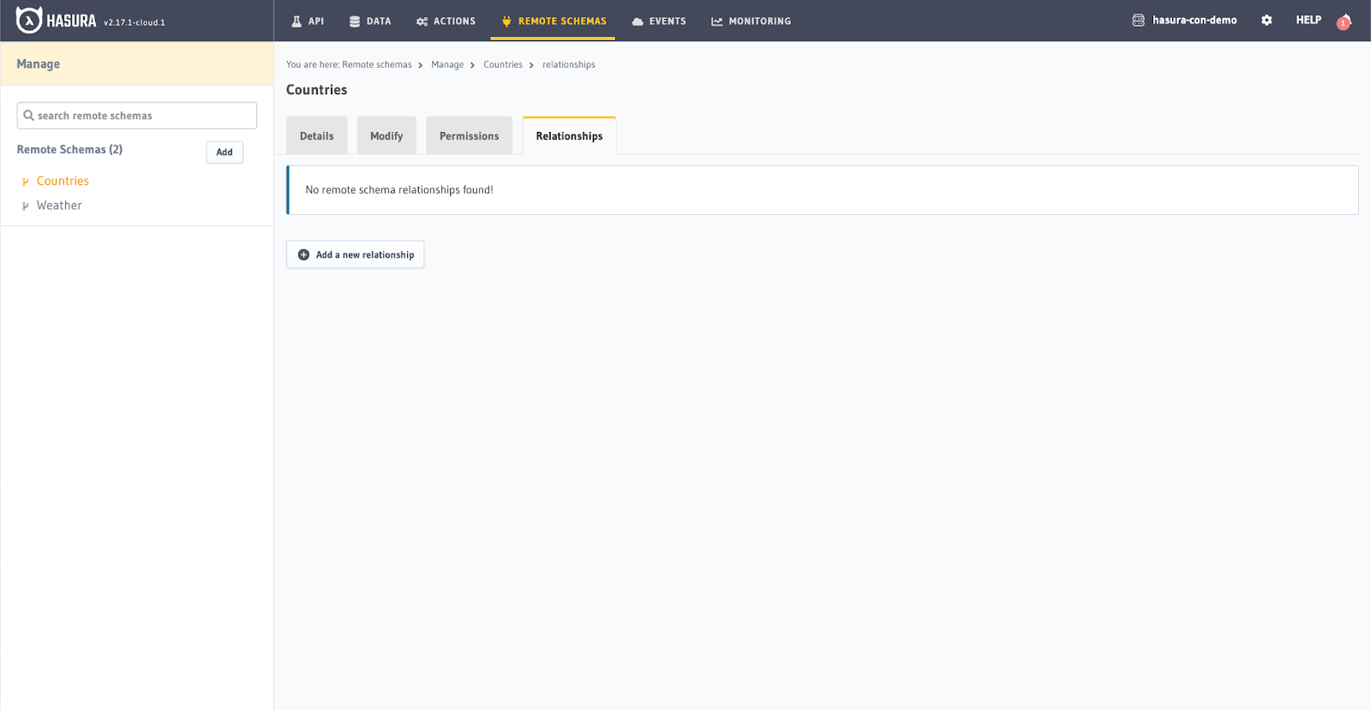1371x710 pixels.
Task: Open the DATA section
Action: point(370,21)
